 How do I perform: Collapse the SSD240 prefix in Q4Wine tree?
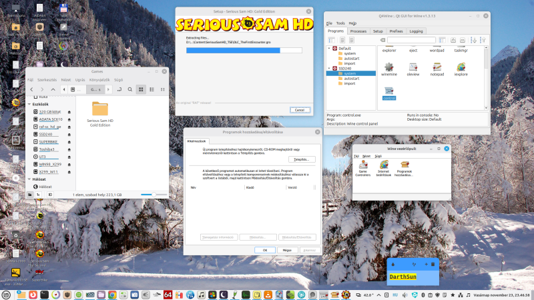329,69
